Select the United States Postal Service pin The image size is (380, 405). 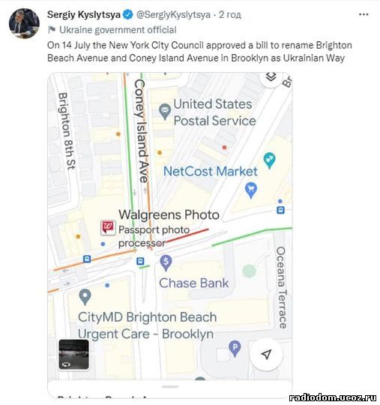[x=165, y=112]
